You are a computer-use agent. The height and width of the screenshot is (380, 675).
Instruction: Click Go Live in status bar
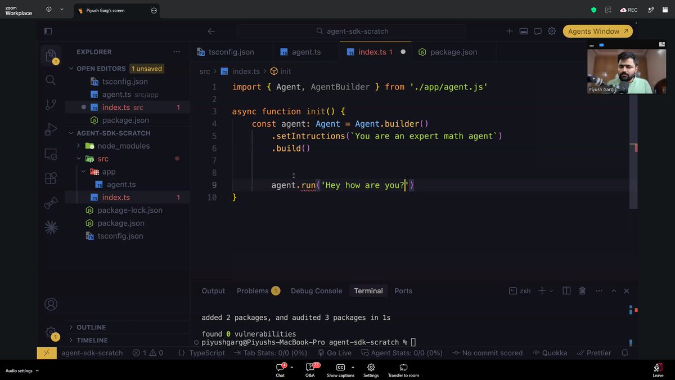click(334, 353)
